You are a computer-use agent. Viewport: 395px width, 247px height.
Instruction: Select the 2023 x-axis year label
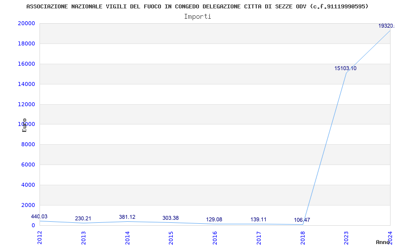(x=347, y=238)
